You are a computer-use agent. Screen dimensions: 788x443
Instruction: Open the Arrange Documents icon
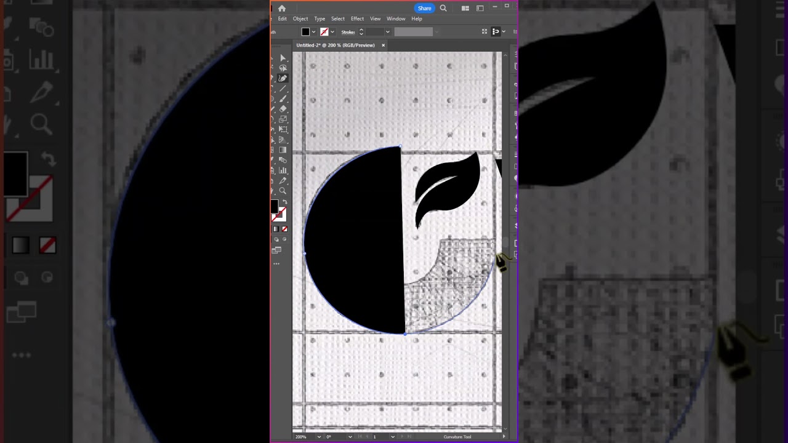tap(465, 8)
